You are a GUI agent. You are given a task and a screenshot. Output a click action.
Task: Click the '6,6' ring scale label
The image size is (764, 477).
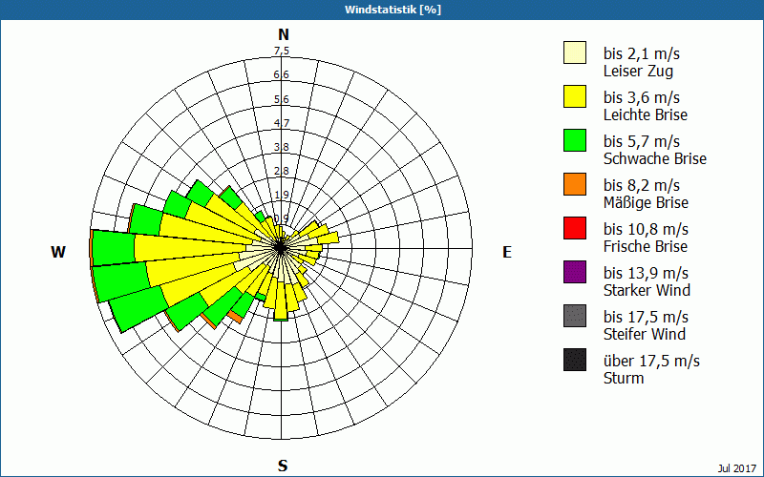pyautogui.click(x=282, y=74)
